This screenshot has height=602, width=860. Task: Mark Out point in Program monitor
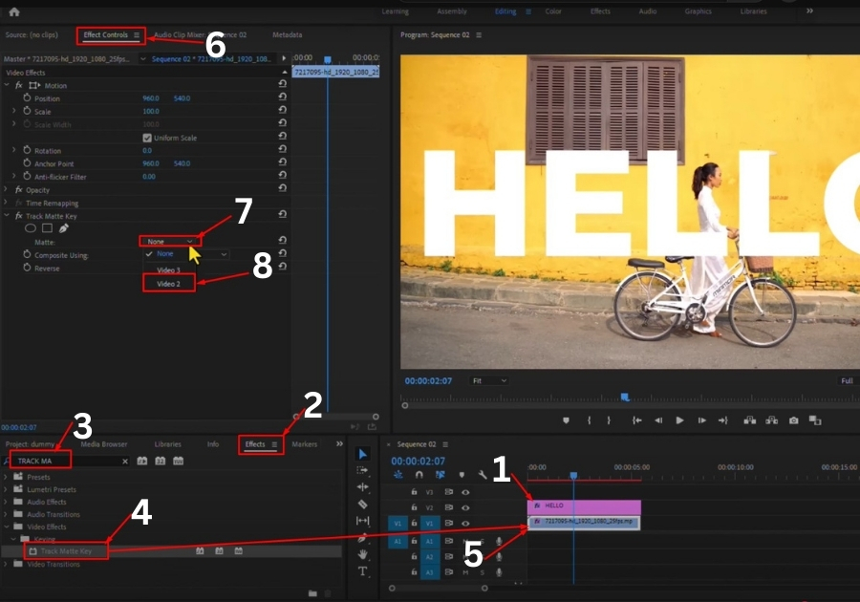[x=609, y=420]
